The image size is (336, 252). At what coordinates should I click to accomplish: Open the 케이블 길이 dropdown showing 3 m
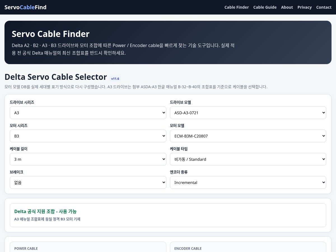pos(88,159)
